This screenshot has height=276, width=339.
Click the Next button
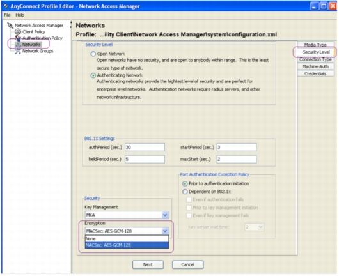click(148, 264)
